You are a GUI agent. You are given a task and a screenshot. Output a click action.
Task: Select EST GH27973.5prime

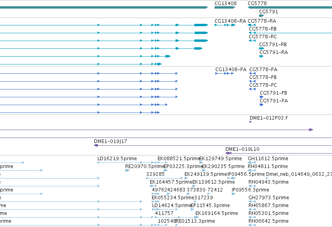252,202
